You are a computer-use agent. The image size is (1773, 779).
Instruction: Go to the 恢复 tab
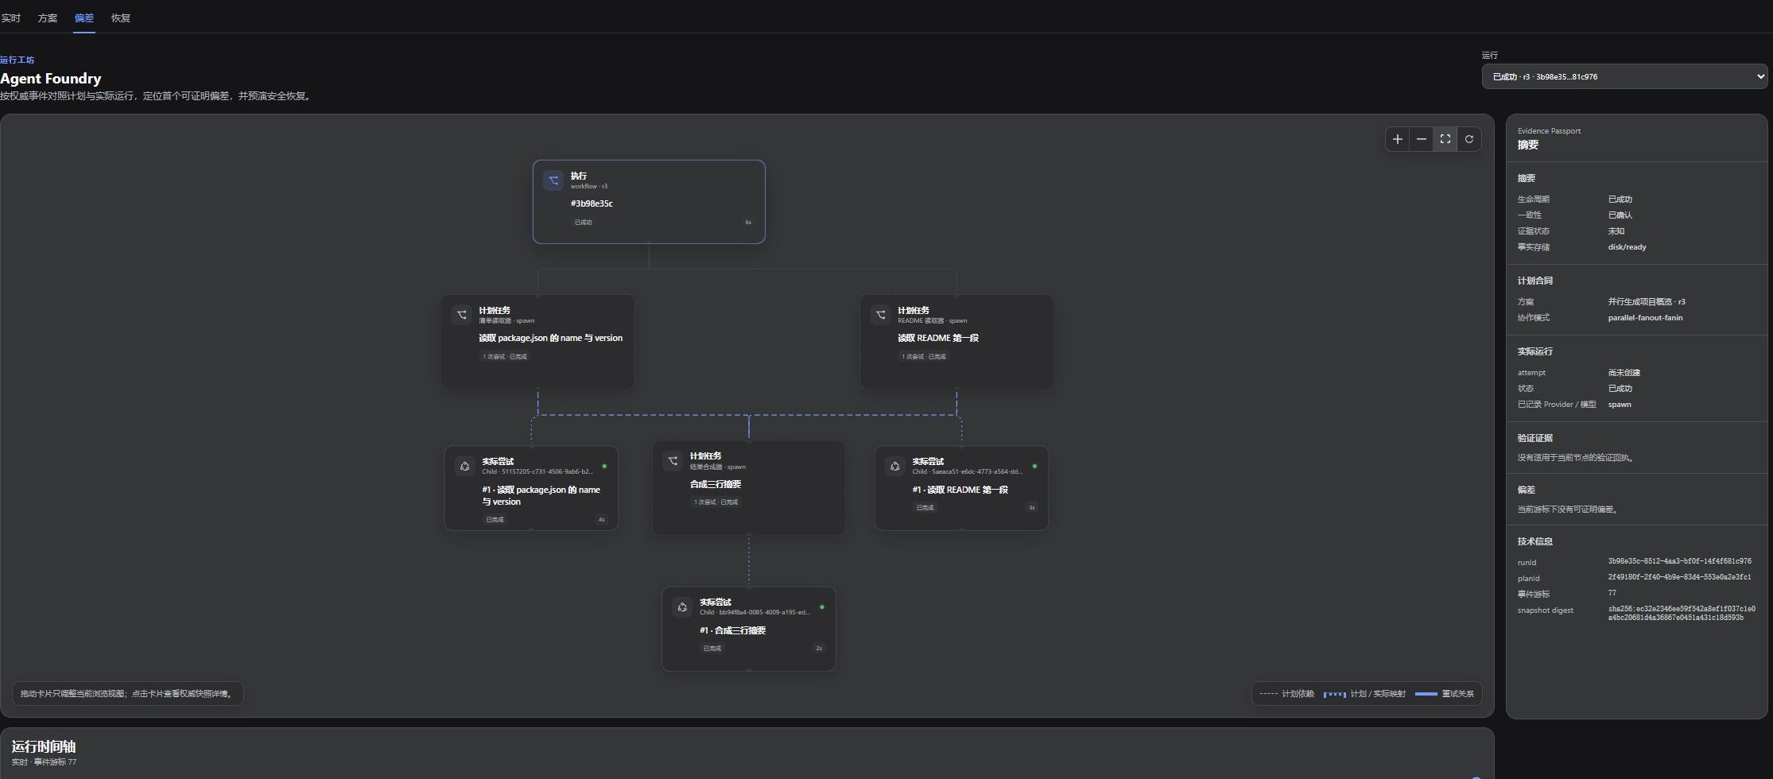click(121, 17)
